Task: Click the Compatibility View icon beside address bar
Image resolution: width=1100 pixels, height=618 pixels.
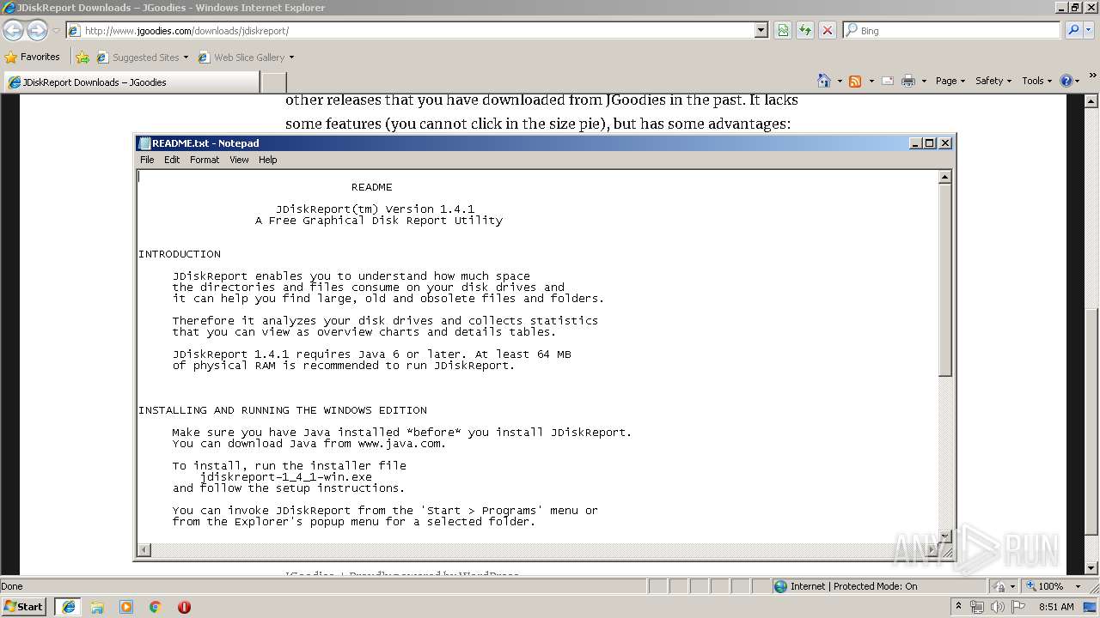Action: (x=783, y=30)
